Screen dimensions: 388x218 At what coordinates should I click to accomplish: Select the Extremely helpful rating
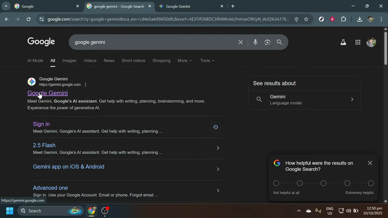[371, 183]
